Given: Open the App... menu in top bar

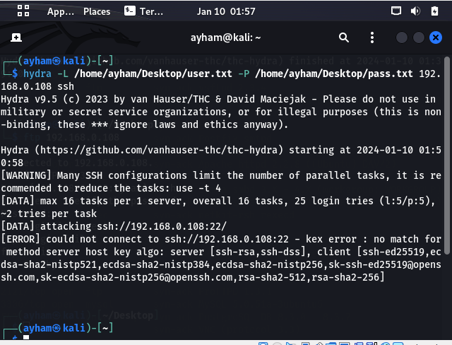Looking at the screenshot, I should click(x=61, y=11).
